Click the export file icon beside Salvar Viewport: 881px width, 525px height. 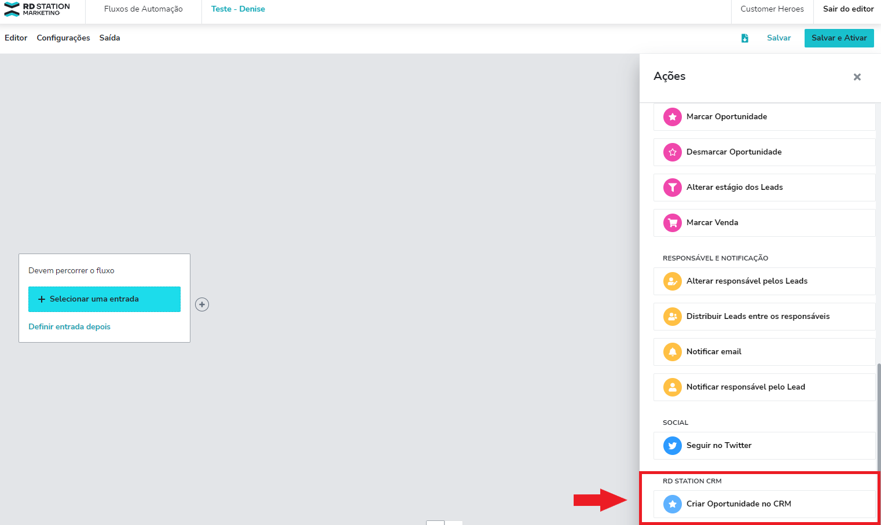coord(744,38)
